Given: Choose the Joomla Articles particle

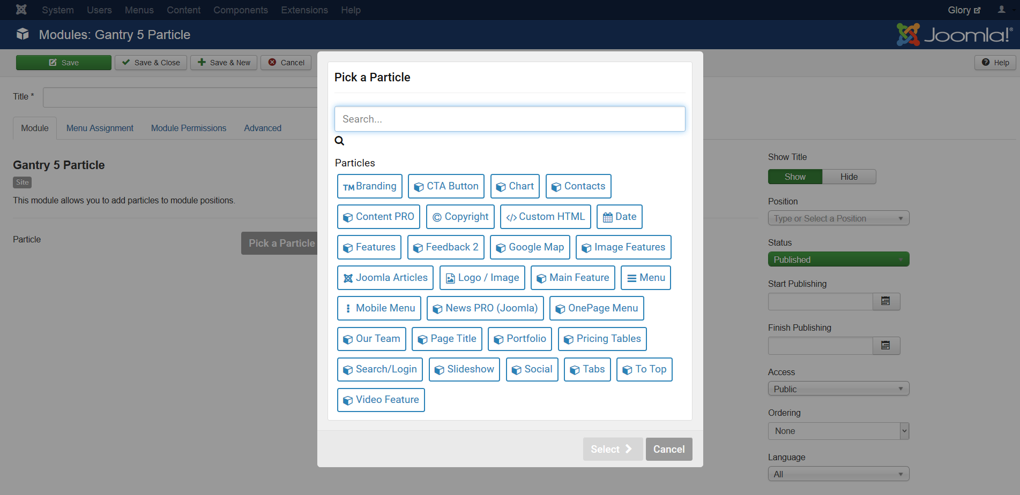Looking at the screenshot, I should coord(385,278).
